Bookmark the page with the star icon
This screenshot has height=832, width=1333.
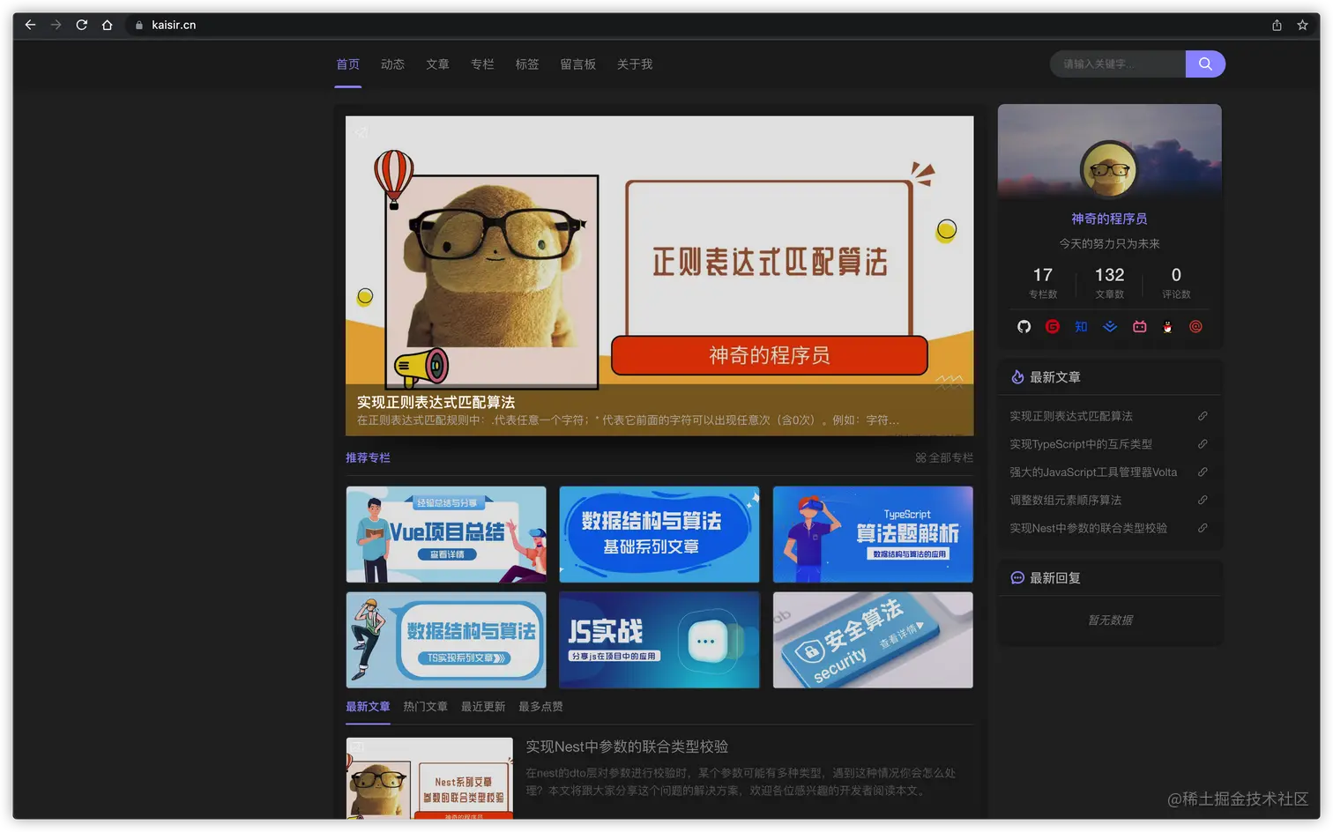[x=1302, y=25]
